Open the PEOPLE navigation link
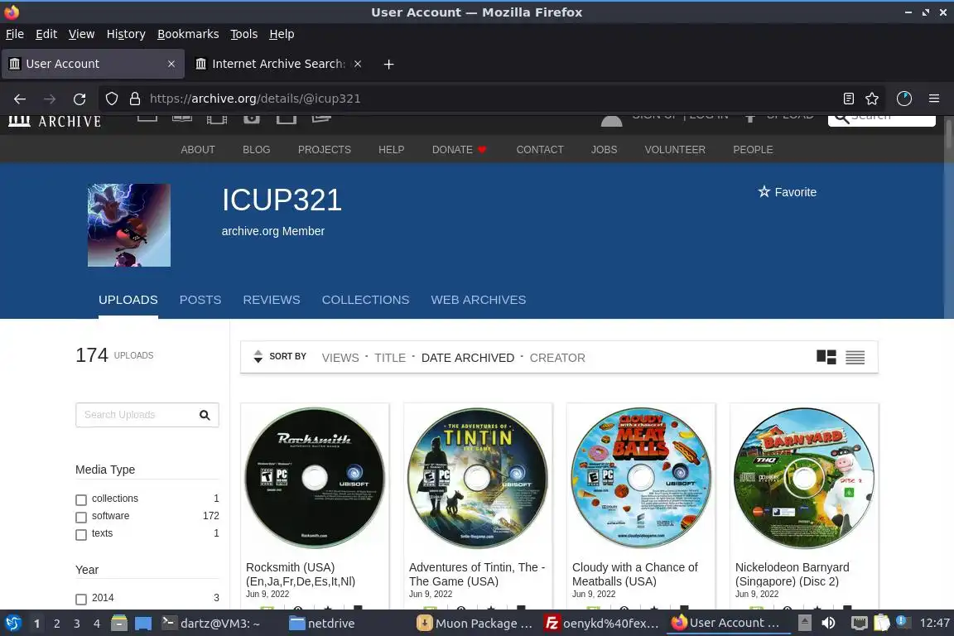Screen dimensions: 954x636 click(x=753, y=150)
